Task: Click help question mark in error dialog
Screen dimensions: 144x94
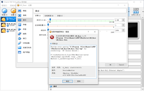Action: tap(88, 32)
